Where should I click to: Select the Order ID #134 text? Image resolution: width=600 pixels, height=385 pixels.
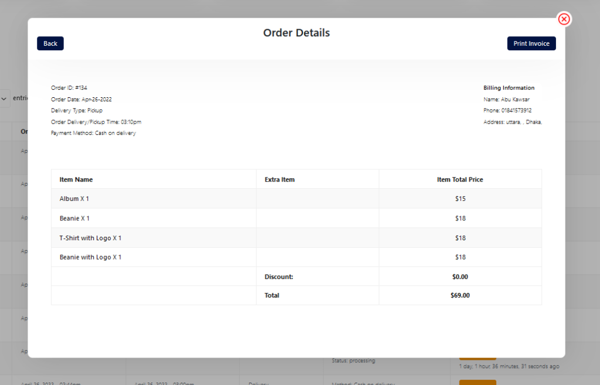coord(69,88)
